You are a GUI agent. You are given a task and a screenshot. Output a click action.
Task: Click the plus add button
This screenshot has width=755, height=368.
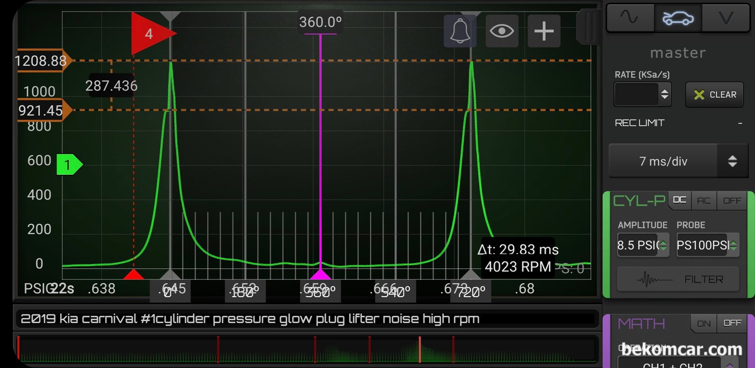544,31
